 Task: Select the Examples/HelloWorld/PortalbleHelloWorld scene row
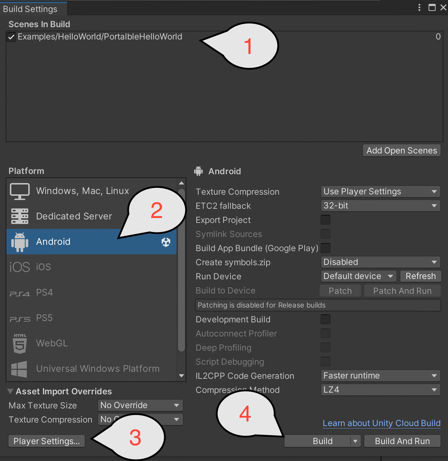[225, 37]
